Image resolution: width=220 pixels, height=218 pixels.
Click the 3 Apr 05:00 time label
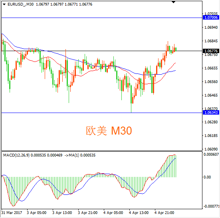tap(36, 213)
